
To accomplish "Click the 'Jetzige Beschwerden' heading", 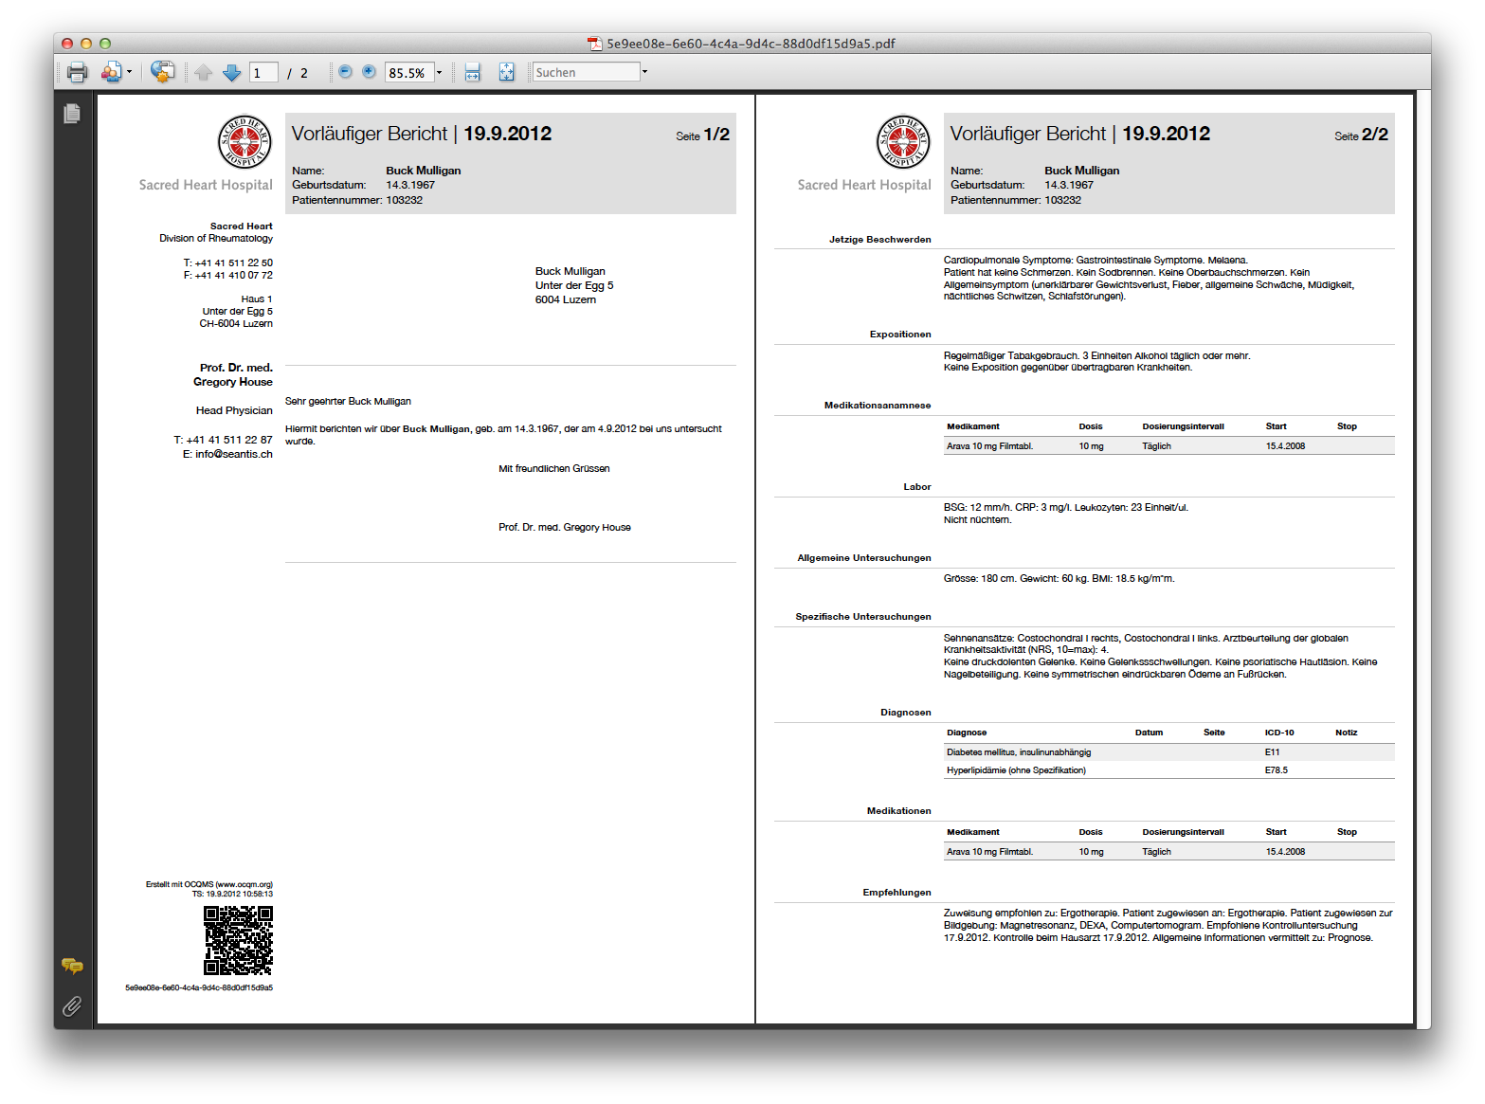I will coord(880,240).
